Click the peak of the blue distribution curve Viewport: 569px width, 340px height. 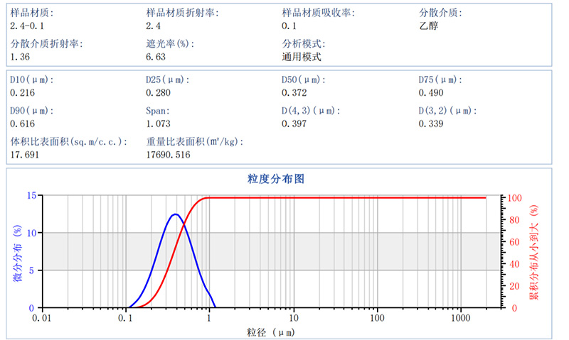(x=175, y=214)
